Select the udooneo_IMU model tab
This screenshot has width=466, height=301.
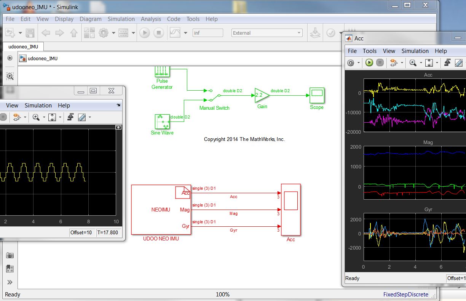[x=23, y=46]
